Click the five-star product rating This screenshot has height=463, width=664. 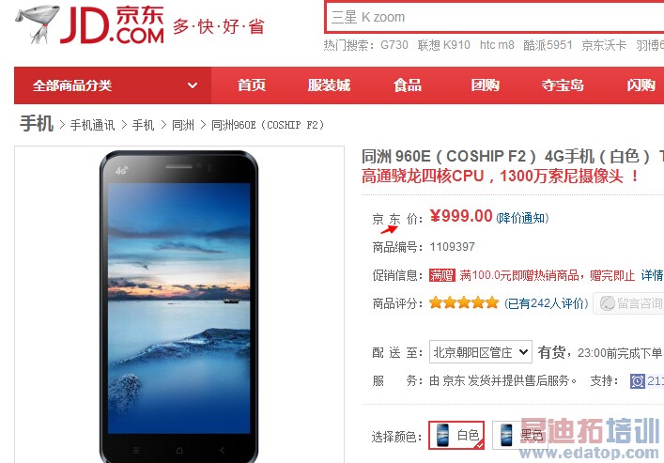pyautogui.click(x=464, y=302)
